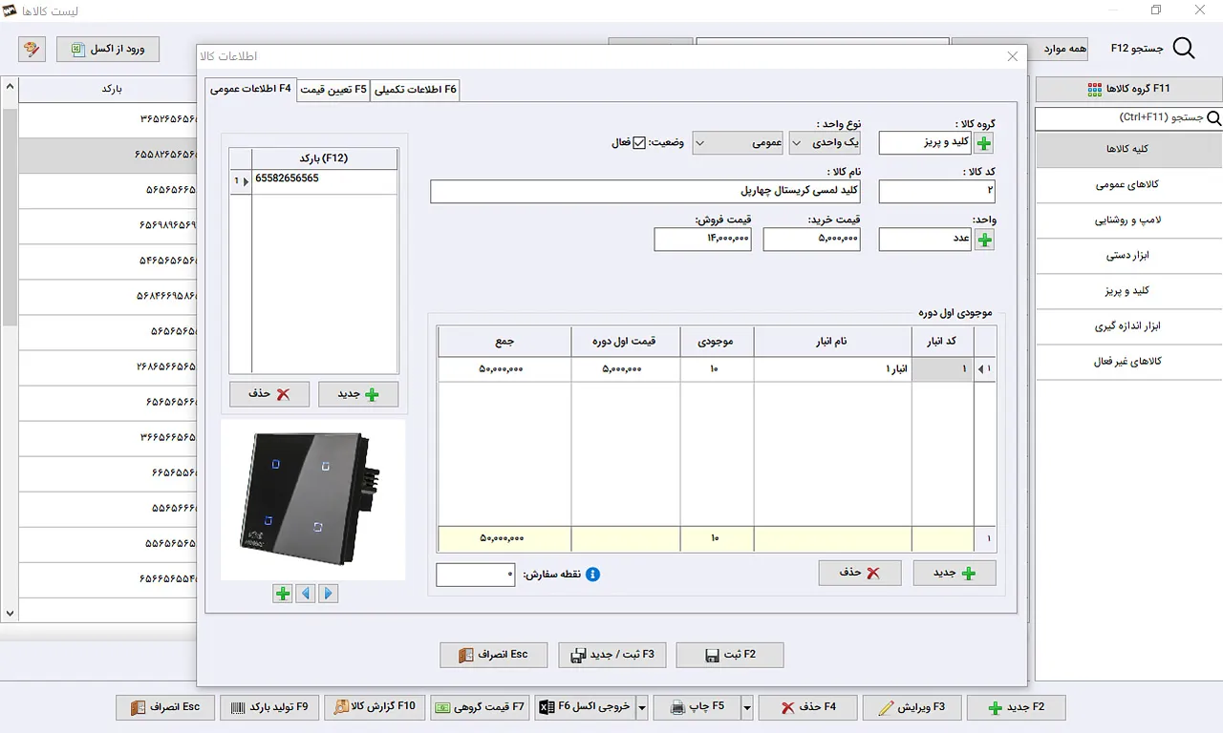
Task: Export list with خروجی اکسل F6
Action: pos(585,707)
